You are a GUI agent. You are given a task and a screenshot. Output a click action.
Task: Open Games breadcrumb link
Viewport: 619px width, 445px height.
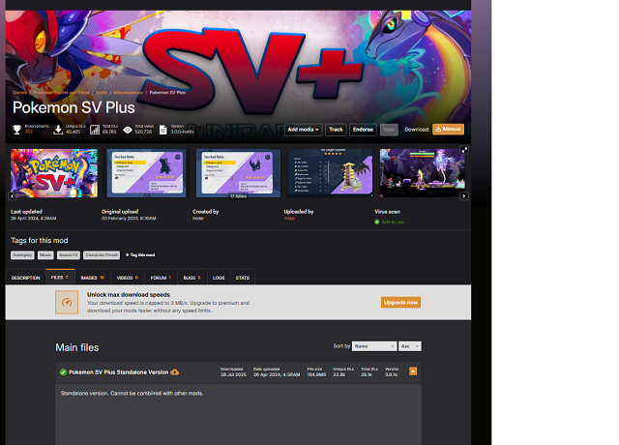[19, 93]
